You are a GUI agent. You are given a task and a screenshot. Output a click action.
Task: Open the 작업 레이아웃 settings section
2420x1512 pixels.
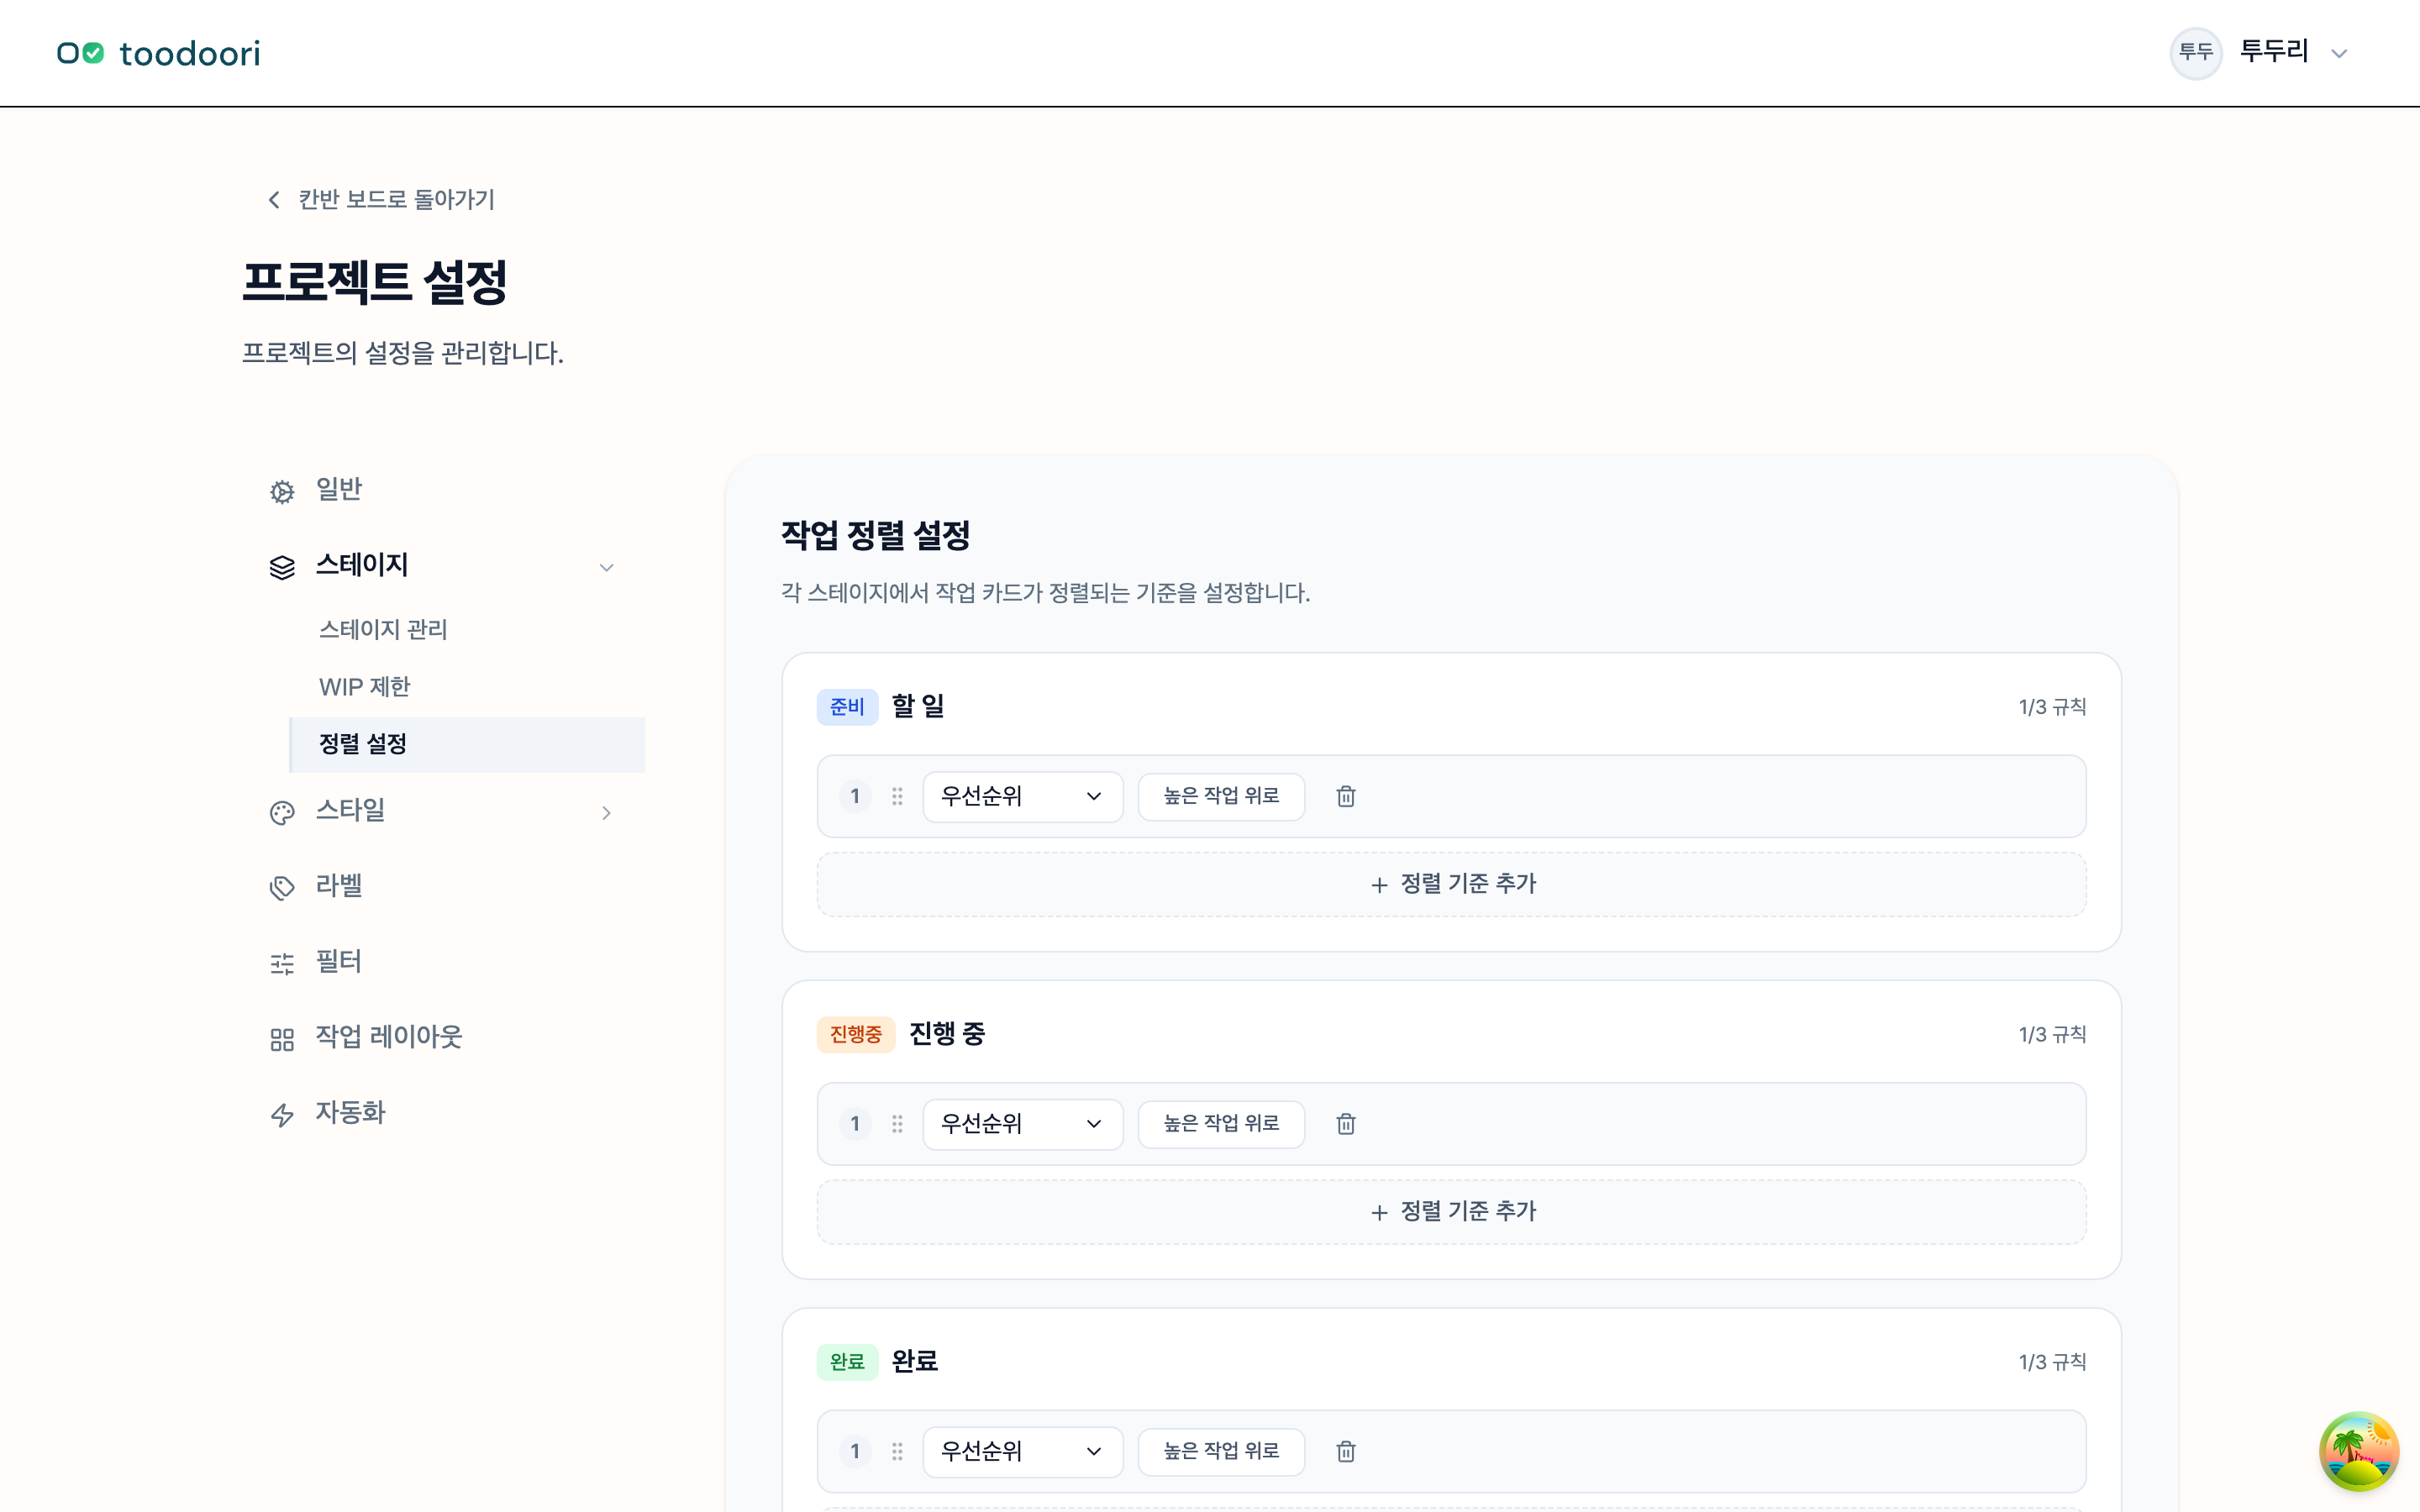442,1037
